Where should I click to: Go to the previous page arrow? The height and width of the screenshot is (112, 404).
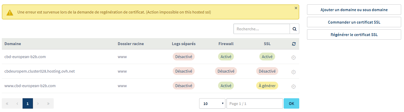click(x=17, y=104)
